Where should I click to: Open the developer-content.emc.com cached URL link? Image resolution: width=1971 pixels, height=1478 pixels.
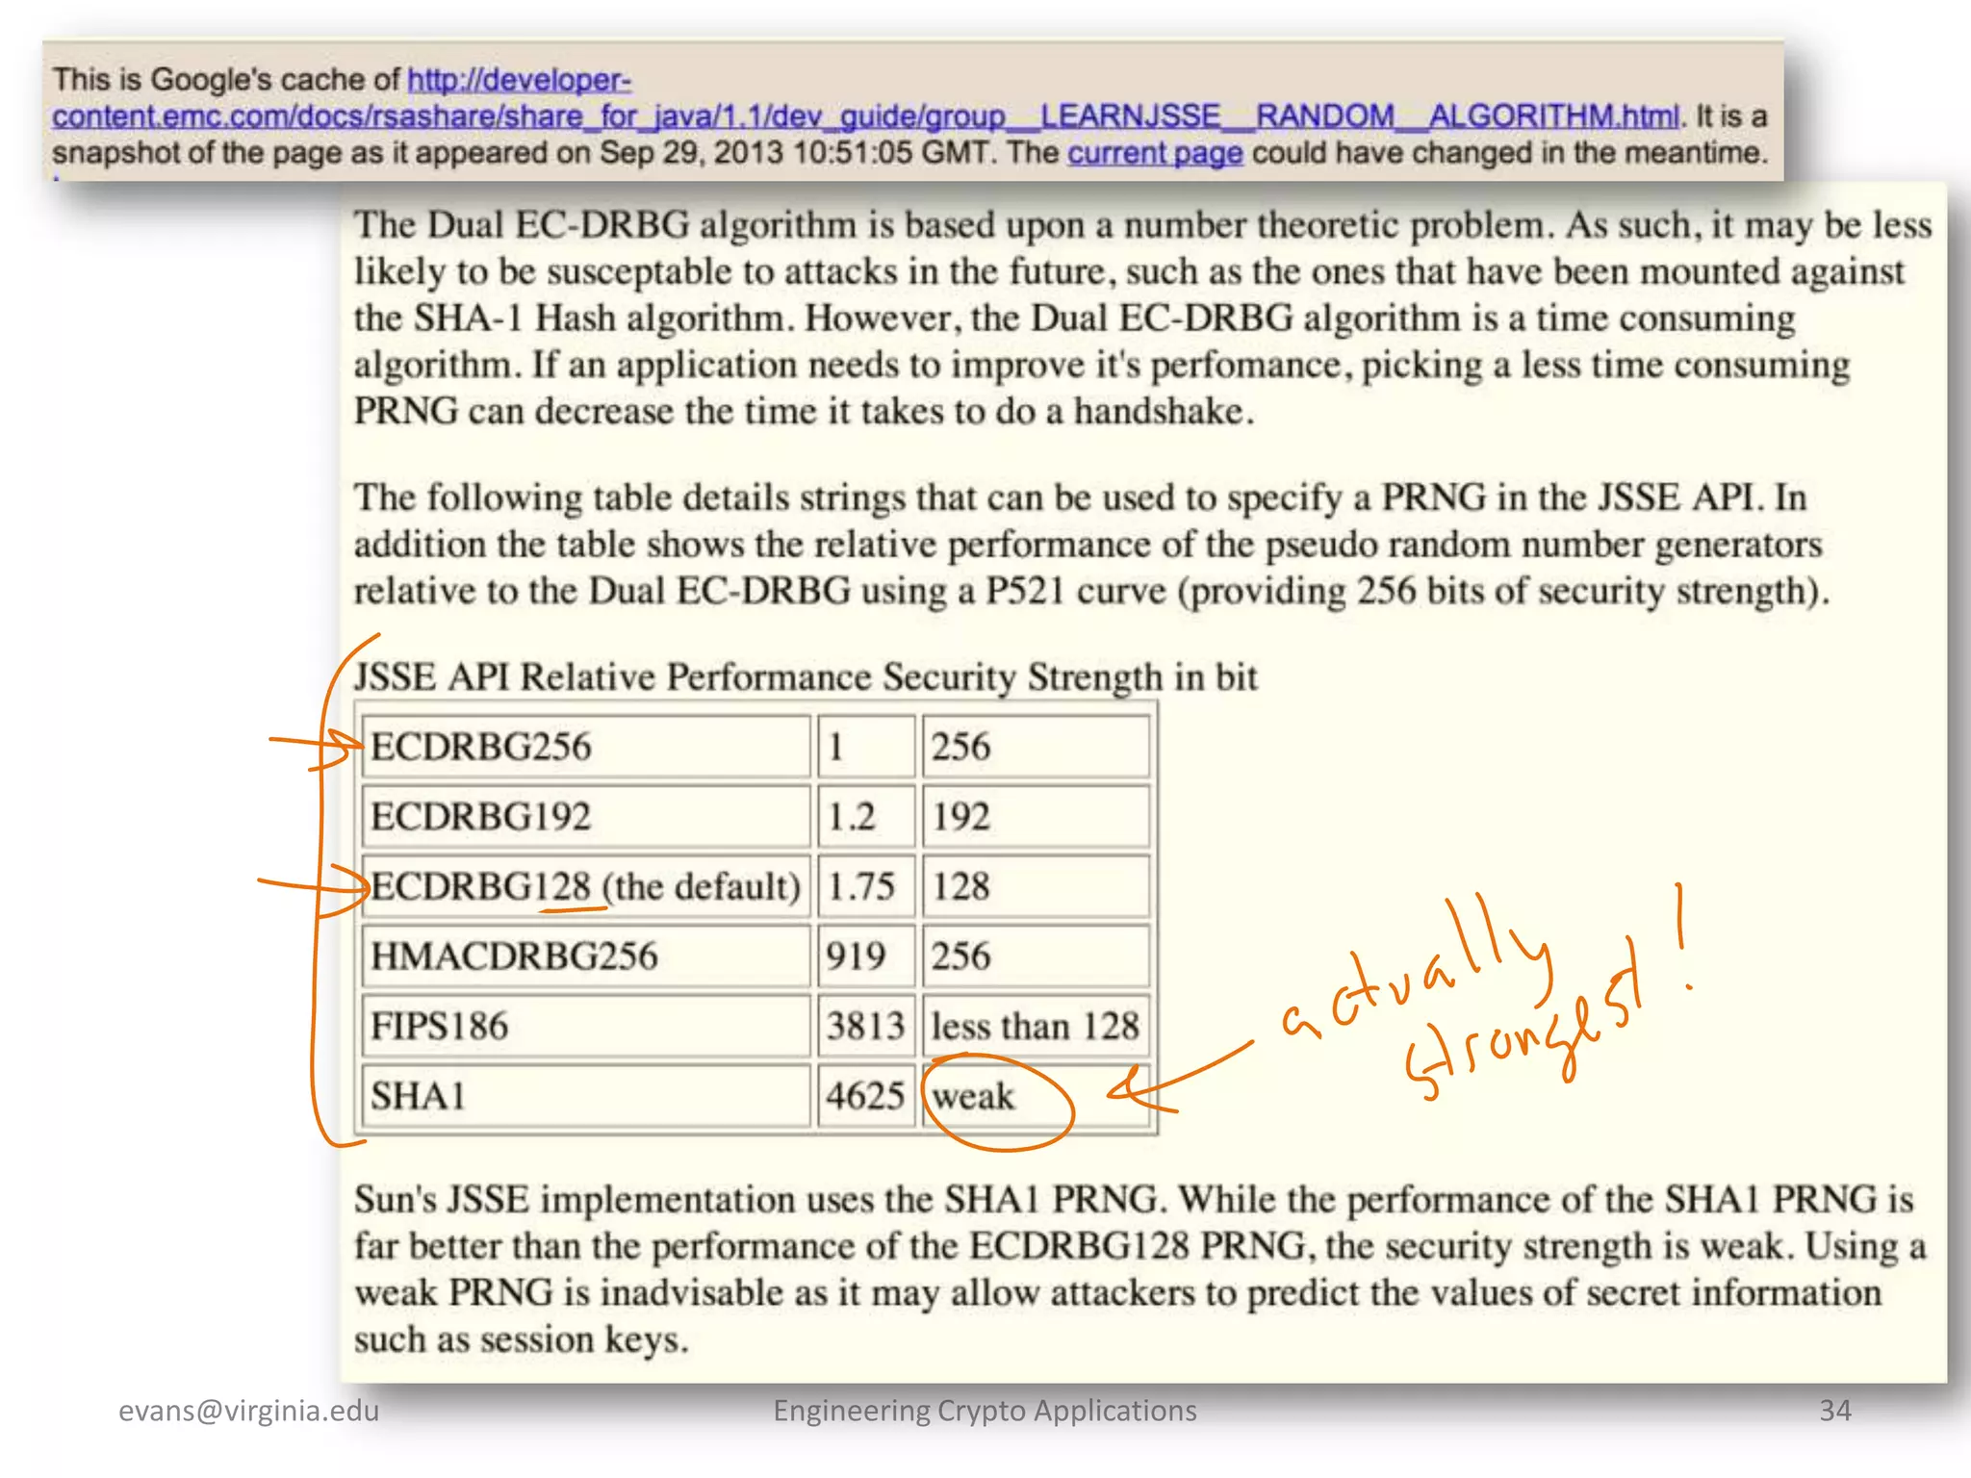[x=866, y=116]
